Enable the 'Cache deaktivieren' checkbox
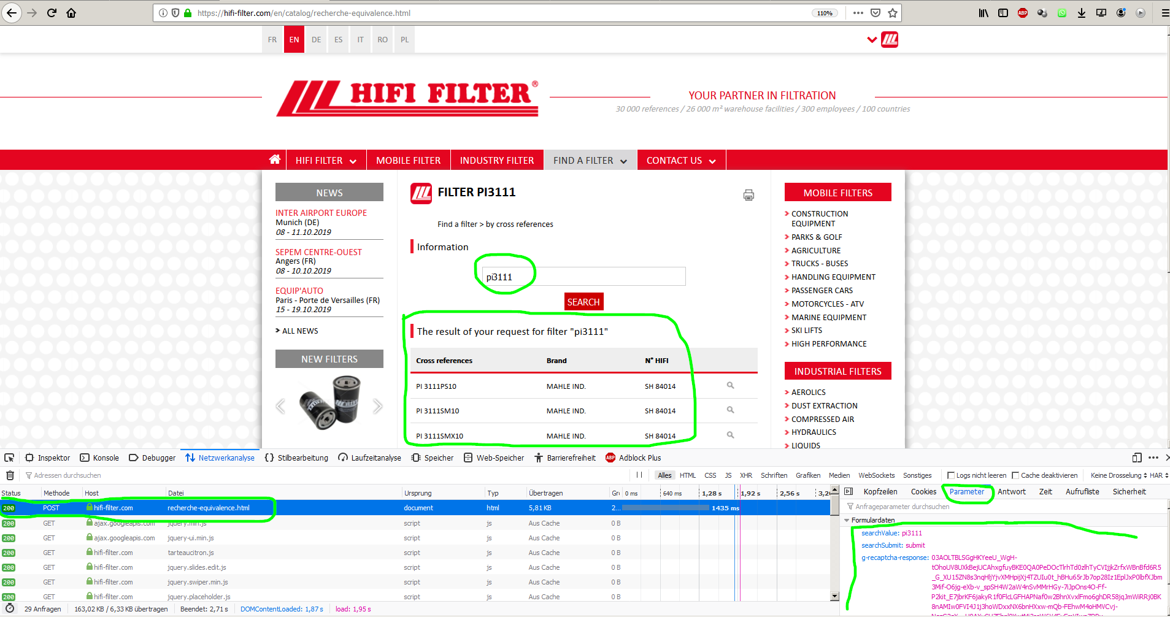1170x617 pixels. [1015, 475]
